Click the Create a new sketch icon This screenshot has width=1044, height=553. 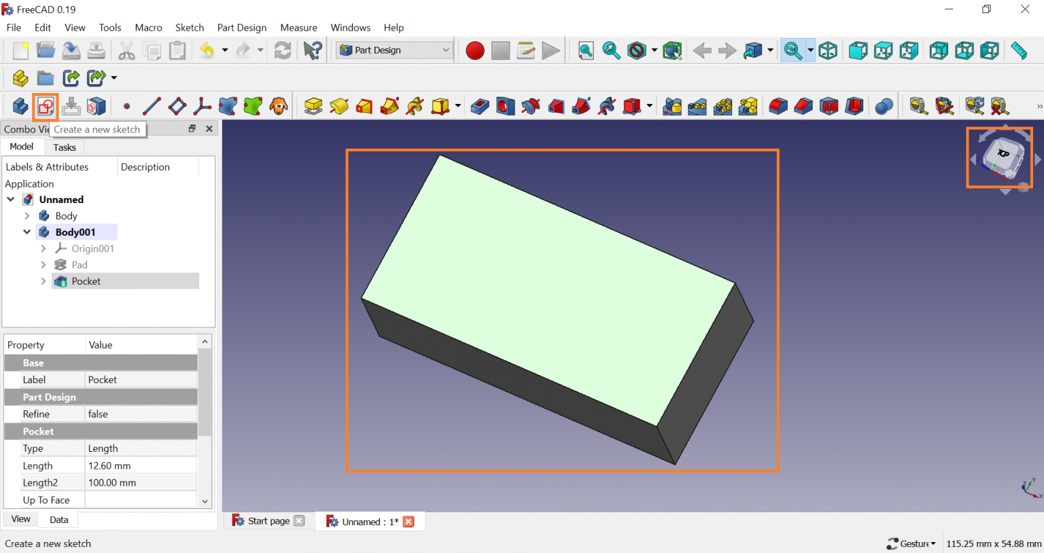[46, 107]
